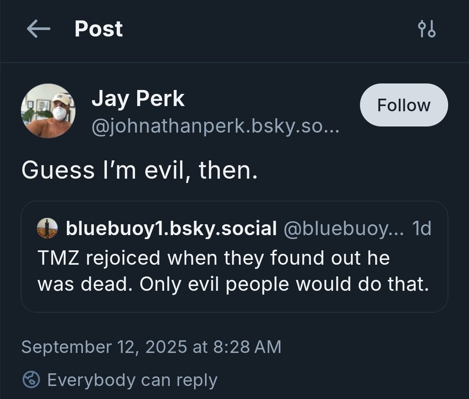Tap the @bluebuoy... handle in quote
Image resolution: width=469 pixels, height=399 pixels.
(343, 228)
